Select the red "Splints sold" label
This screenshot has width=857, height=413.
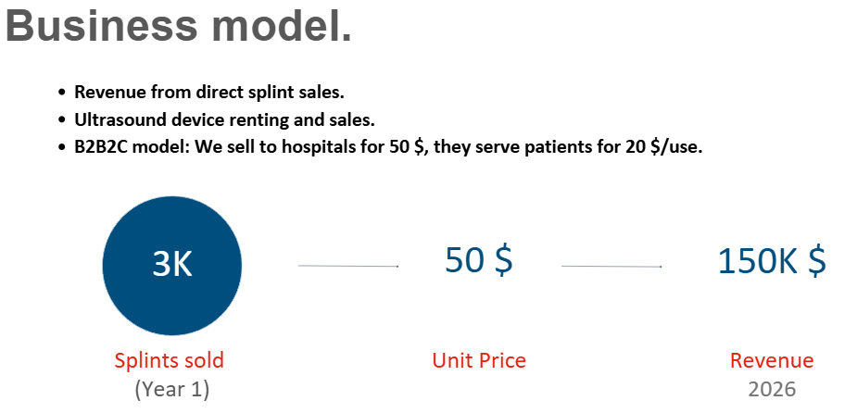pos(170,360)
